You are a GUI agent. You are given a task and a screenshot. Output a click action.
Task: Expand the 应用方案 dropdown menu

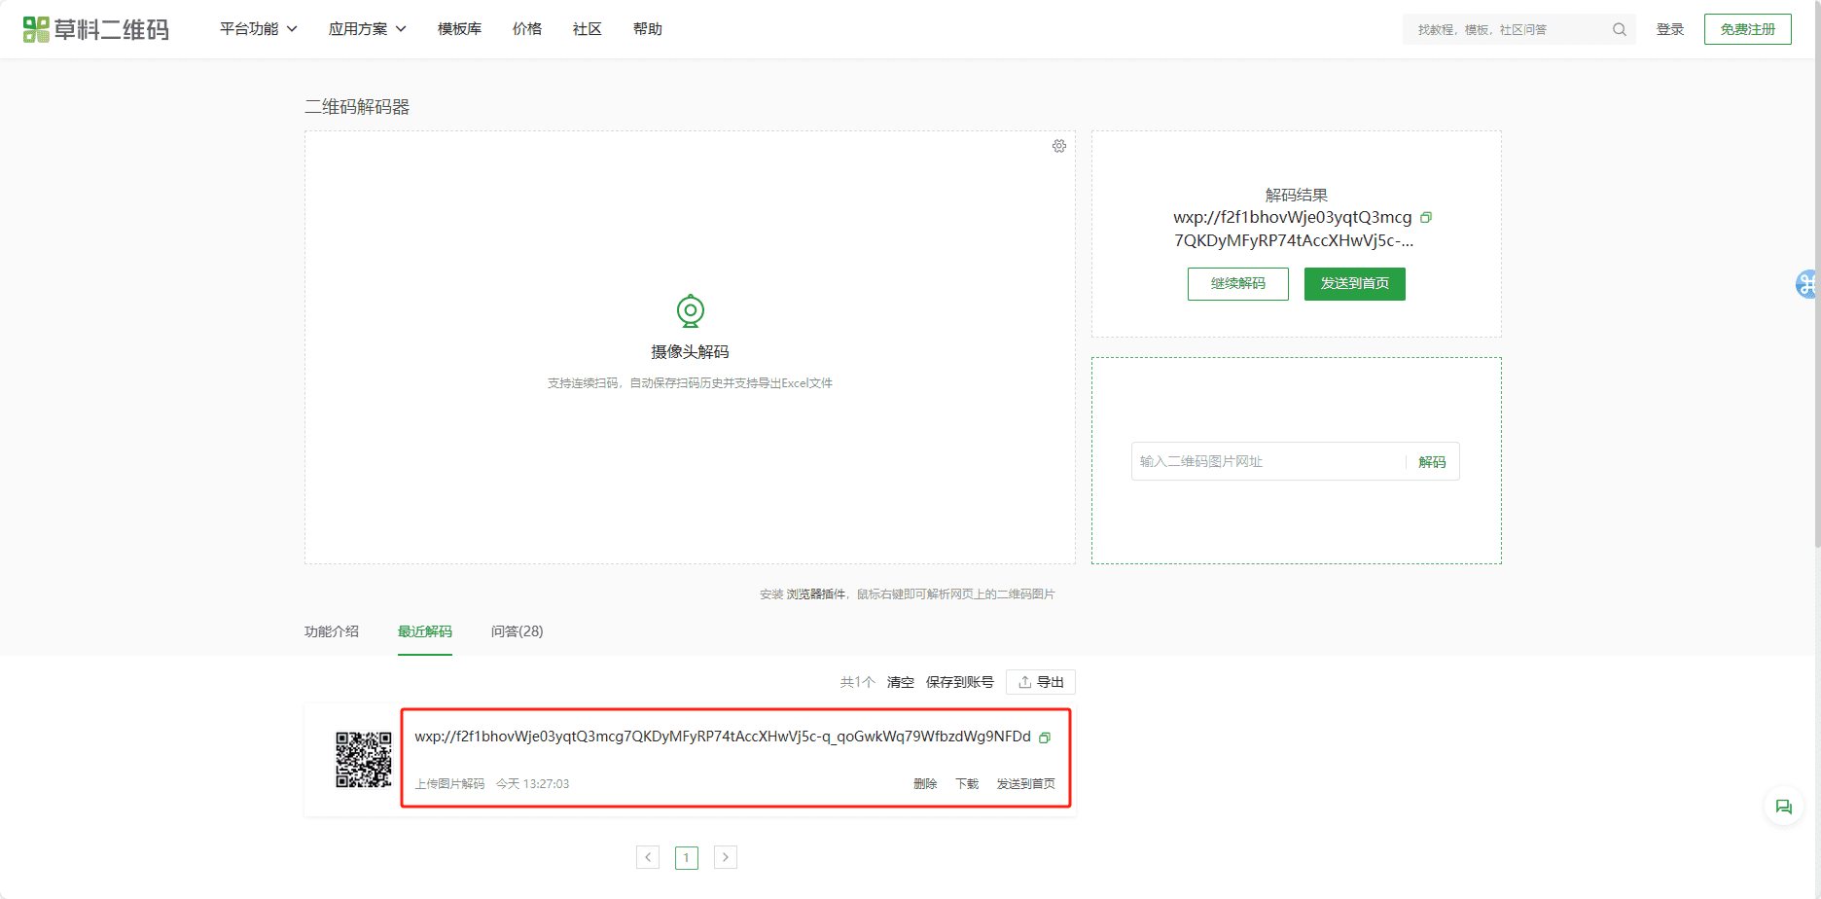coord(368,29)
